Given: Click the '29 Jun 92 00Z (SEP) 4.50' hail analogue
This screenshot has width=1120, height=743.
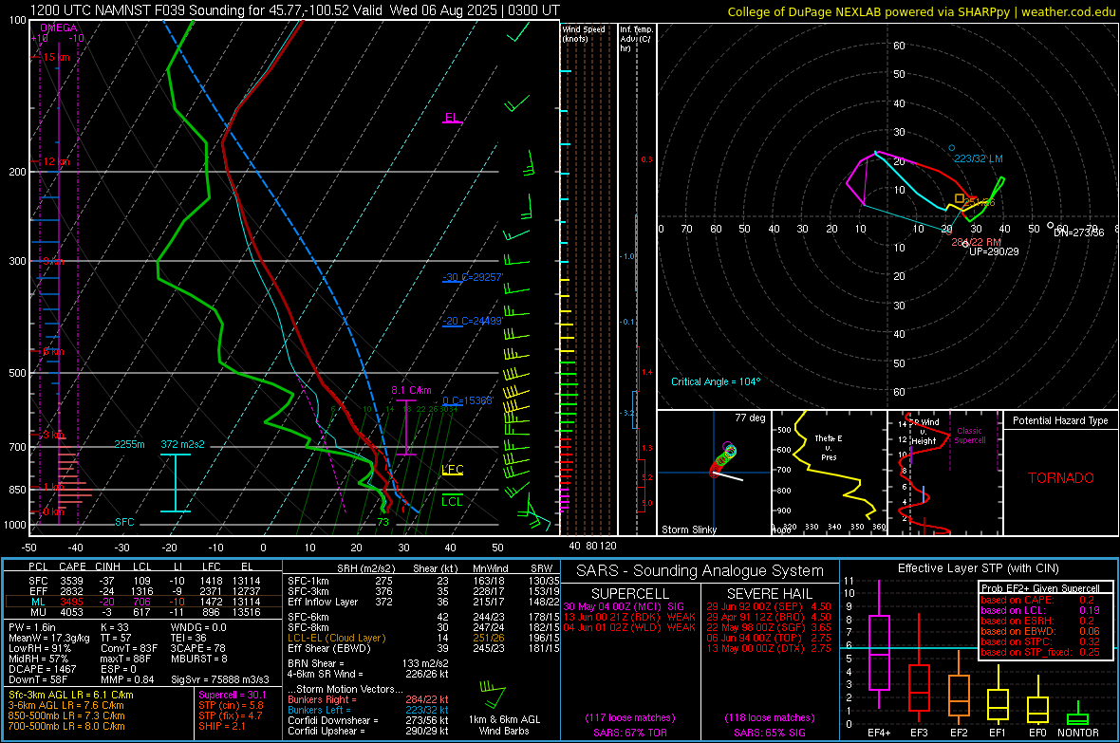Looking at the screenshot, I should [769, 606].
